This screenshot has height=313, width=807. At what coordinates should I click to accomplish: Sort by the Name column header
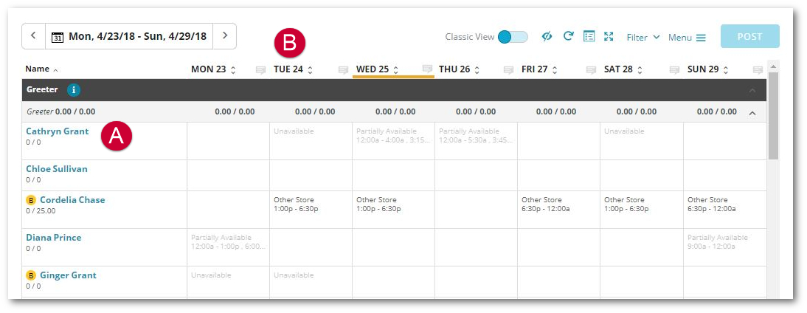42,69
